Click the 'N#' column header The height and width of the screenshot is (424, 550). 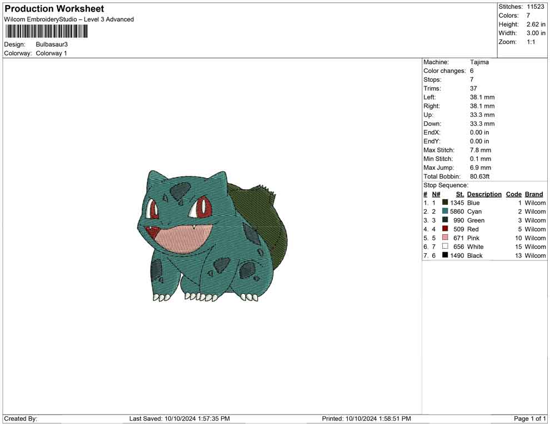pos(436,194)
